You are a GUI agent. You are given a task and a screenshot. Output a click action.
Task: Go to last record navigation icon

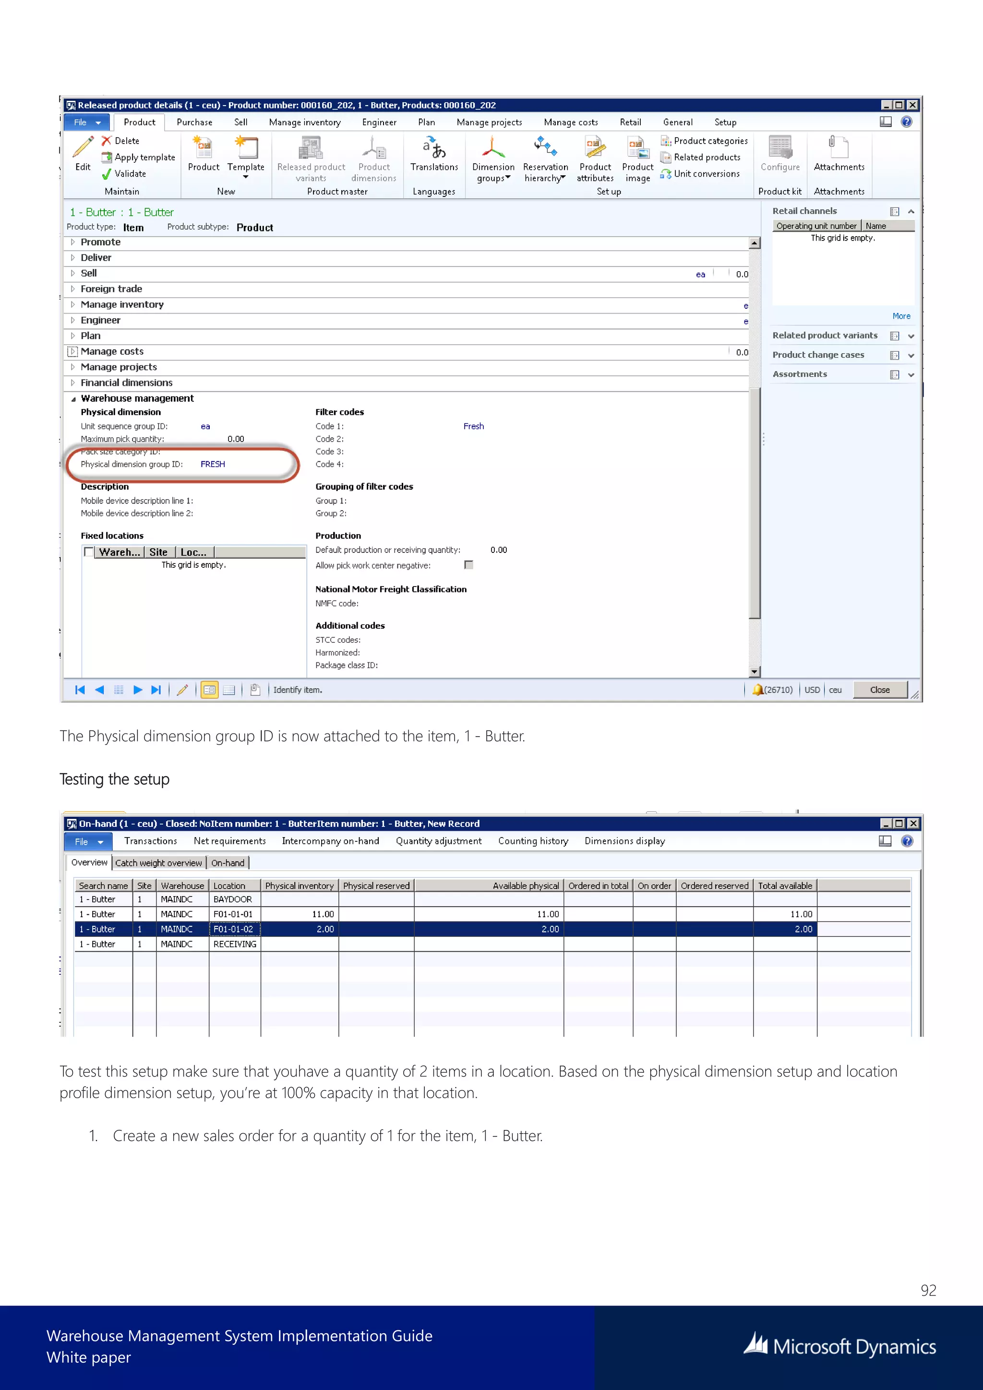pyautogui.click(x=156, y=690)
